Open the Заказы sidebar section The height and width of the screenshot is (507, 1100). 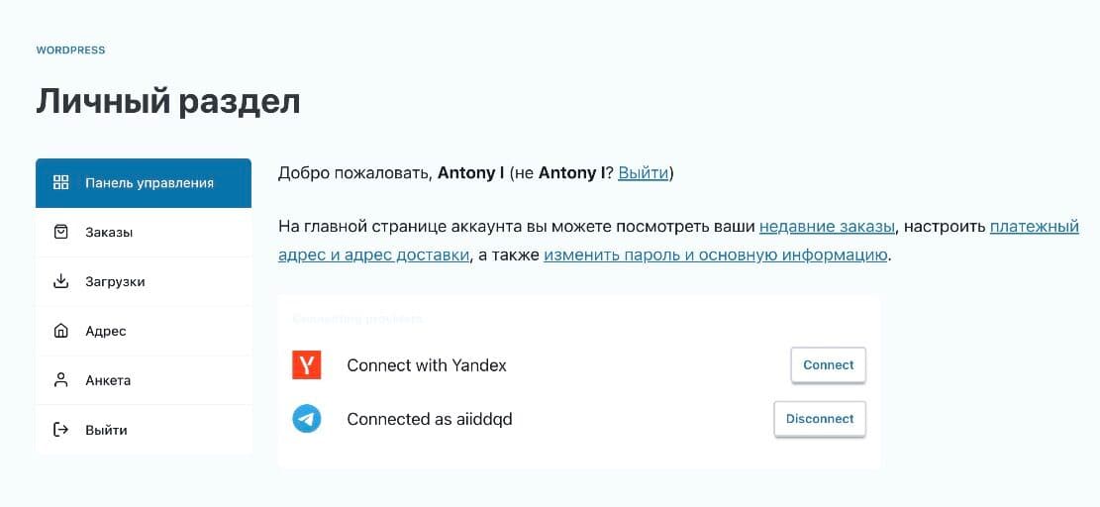pos(109,232)
